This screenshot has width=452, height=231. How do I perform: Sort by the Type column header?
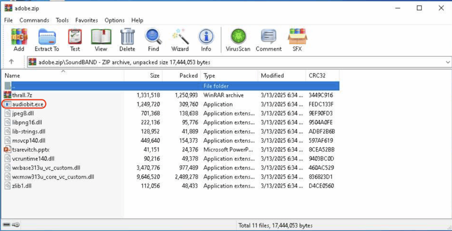tap(229, 76)
